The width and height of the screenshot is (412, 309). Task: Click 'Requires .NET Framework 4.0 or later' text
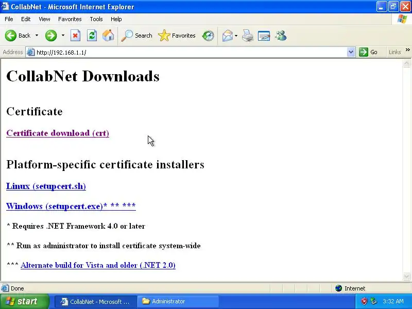click(x=79, y=226)
